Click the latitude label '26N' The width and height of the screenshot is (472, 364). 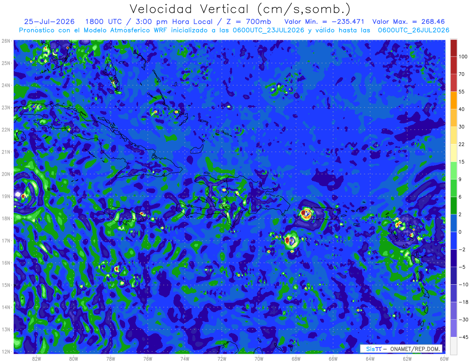[x=6, y=41]
